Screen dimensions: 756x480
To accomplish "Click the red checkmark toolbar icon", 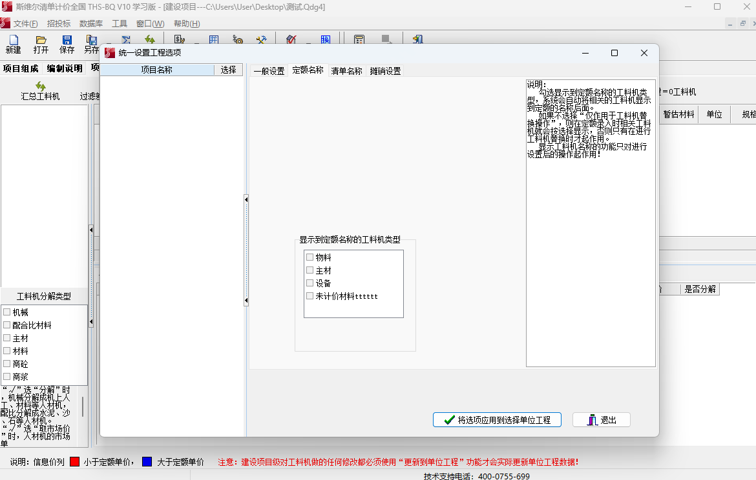I will [291, 39].
